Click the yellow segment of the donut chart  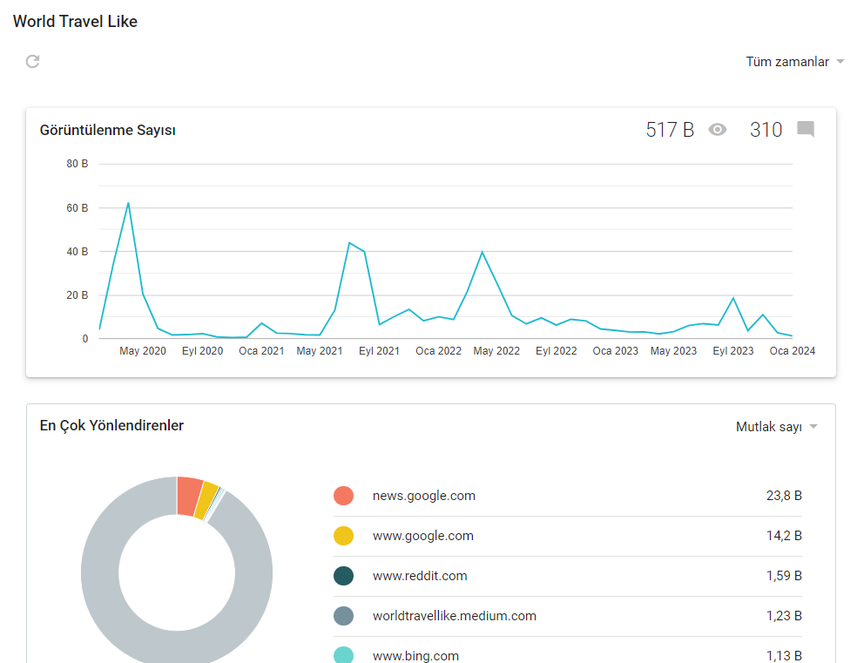tap(206, 500)
